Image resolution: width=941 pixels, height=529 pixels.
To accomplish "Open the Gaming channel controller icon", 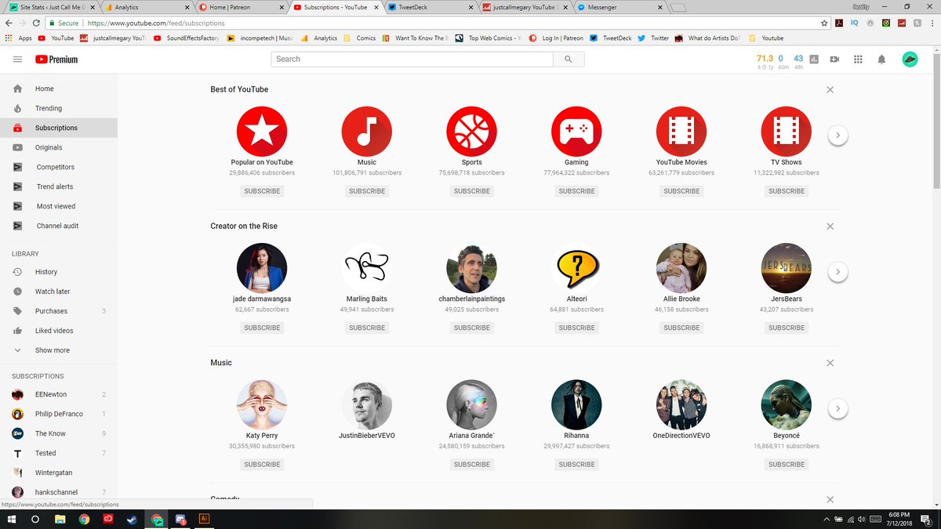I will [x=576, y=131].
